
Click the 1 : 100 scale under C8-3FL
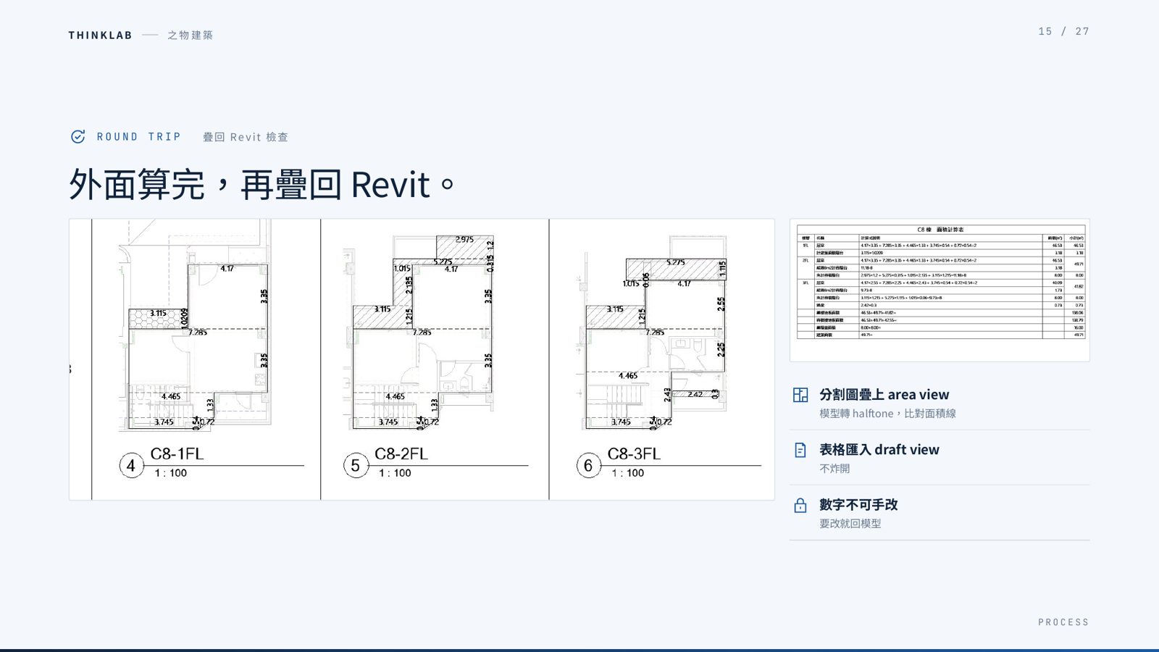click(628, 473)
